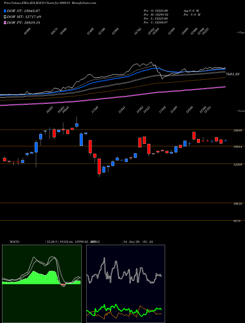
Task: Open the dark blue ADX chart panel
Action: tap(125, 284)
